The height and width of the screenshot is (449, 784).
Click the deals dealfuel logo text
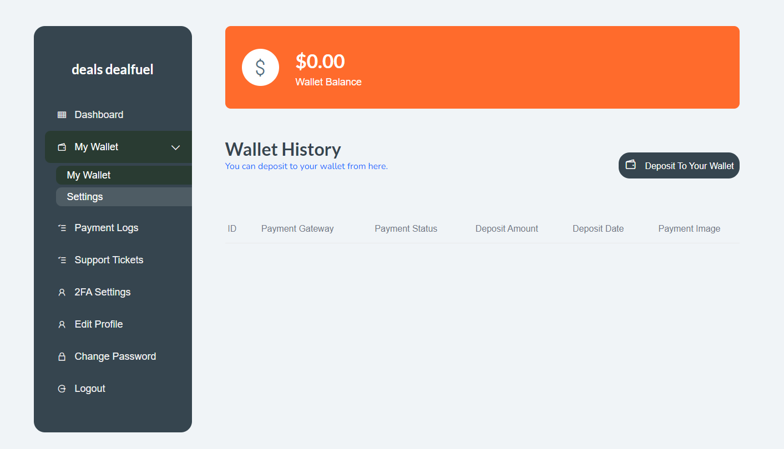(x=112, y=69)
